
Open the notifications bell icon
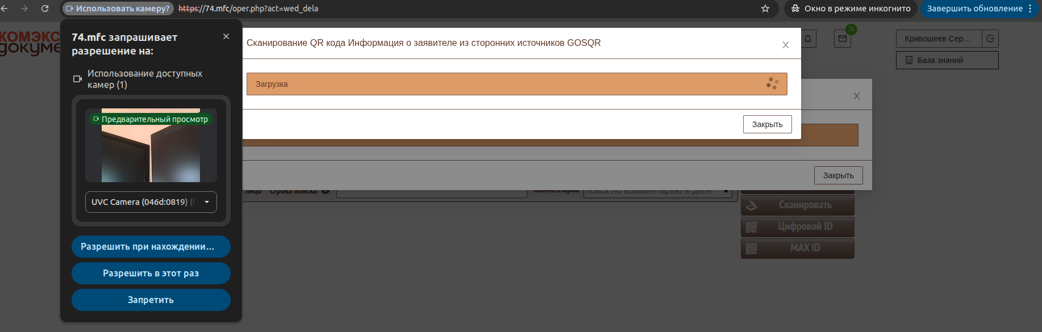pos(808,39)
